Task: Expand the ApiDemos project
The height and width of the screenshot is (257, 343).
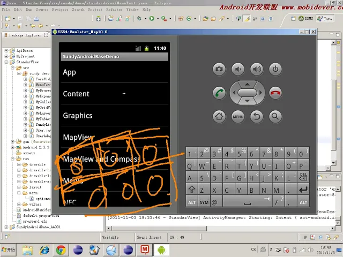Action: (x=6, y=51)
